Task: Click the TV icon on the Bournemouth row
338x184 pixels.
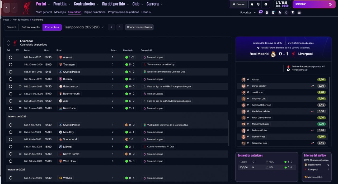Action: (x=20, y=94)
